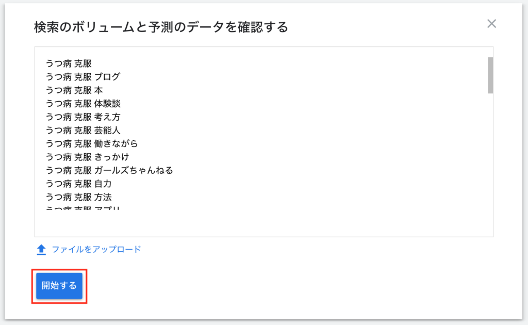
Task: Click the line うつ病 克服 ブログ
Action: 83,77
